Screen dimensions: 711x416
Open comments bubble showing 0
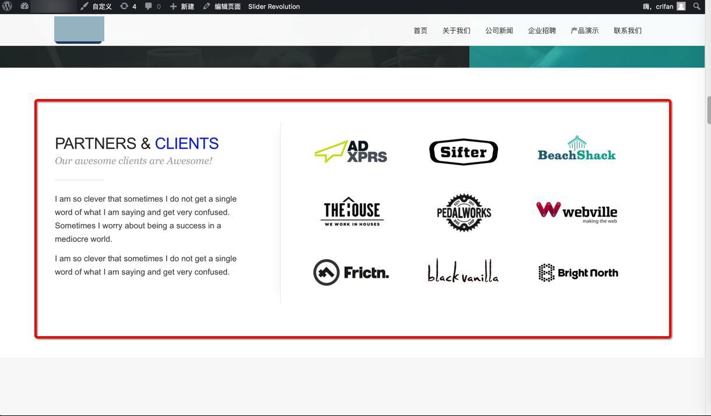153,6
